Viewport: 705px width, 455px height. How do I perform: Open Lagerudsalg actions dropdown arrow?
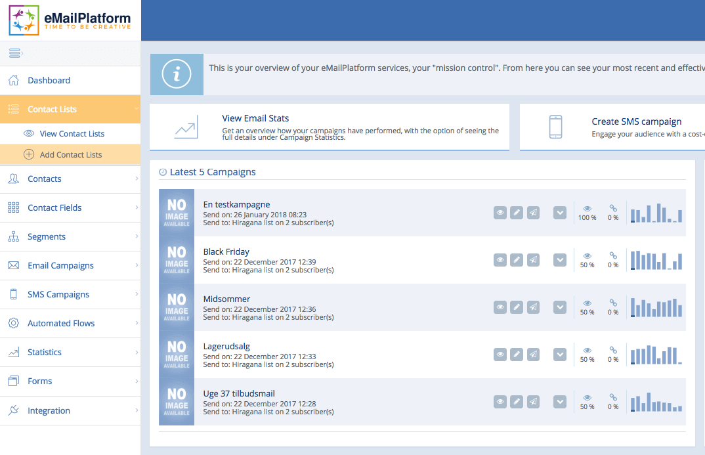pyautogui.click(x=560, y=355)
